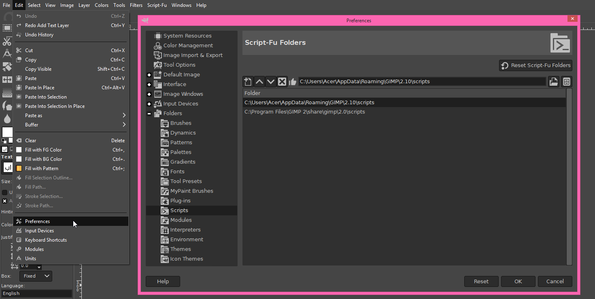Choose Copy Visible from Edit menu

point(71,69)
